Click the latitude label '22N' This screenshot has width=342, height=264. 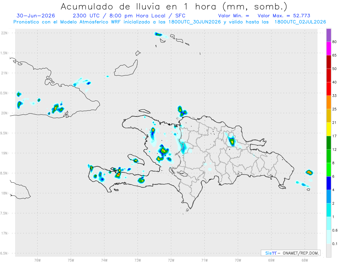click(x=5, y=33)
